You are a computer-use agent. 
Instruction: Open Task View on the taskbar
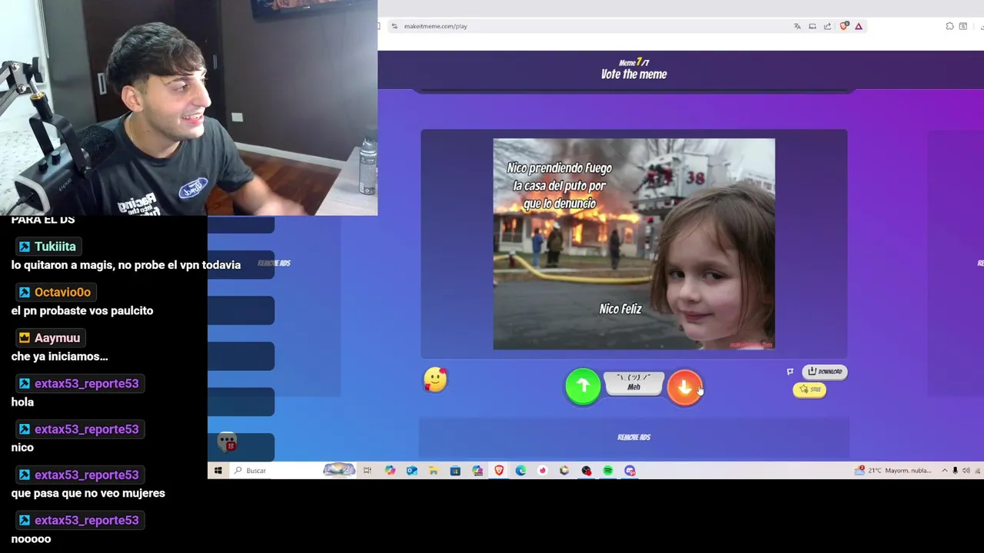(x=367, y=470)
